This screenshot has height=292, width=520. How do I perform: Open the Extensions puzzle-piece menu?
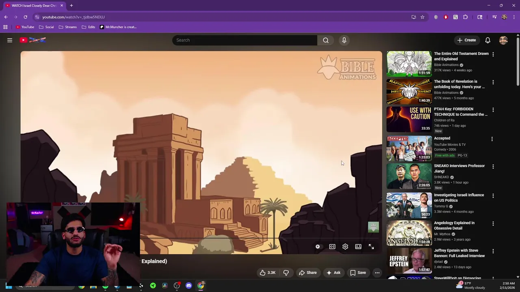[466, 17]
